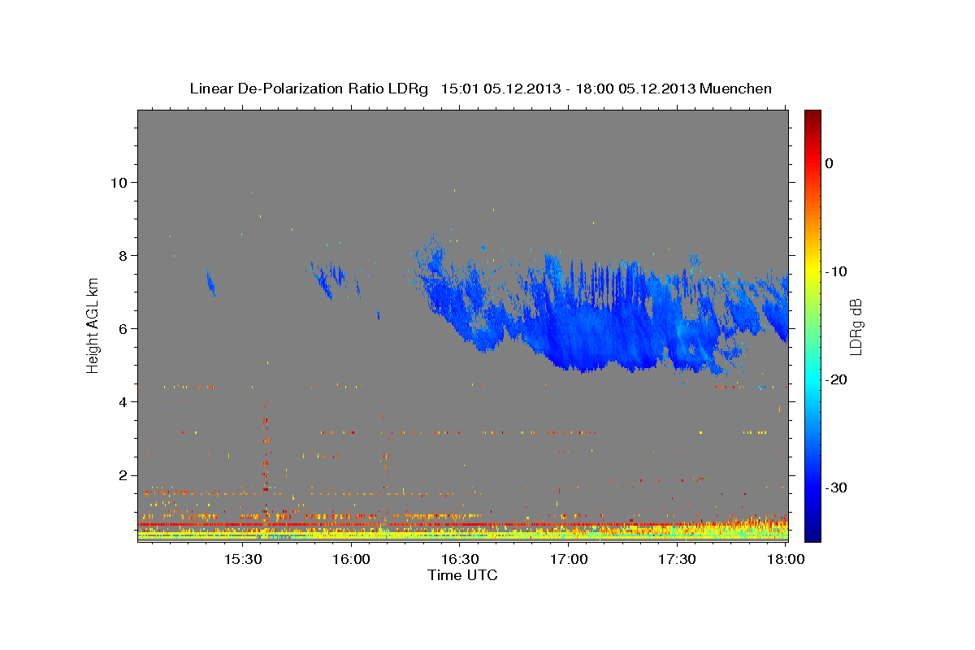This screenshot has height=650, width=975.
Task: Click the 16:00 time tick label
Action: (x=352, y=560)
